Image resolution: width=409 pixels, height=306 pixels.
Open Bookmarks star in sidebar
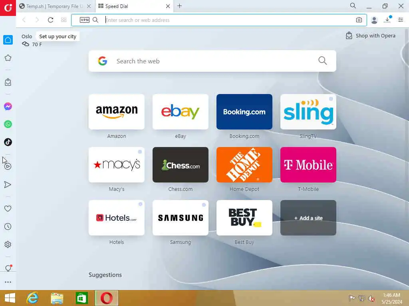point(8,58)
